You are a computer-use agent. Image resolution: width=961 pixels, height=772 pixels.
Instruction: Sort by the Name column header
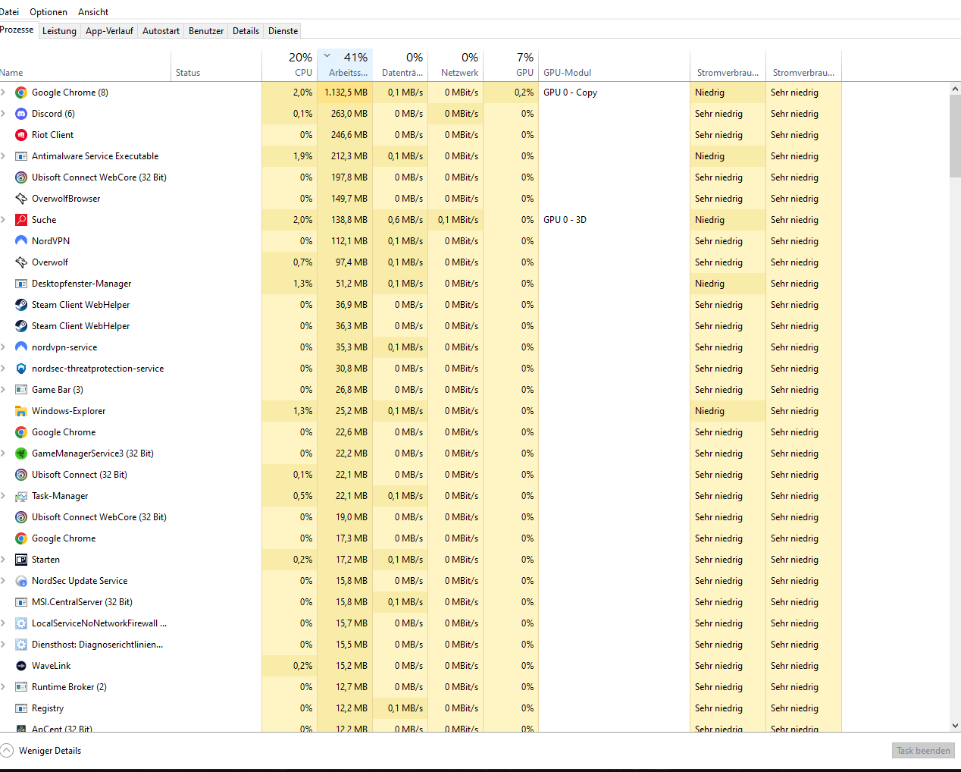coord(85,65)
